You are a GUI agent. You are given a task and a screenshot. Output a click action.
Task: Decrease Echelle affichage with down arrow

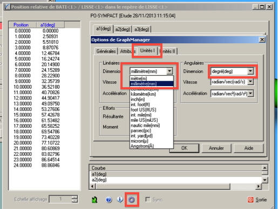point(74,201)
